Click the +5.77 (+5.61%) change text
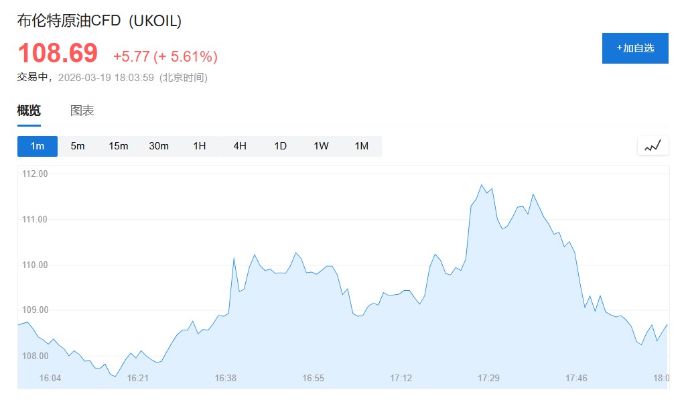The height and width of the screenshot is (400, 686). coord(165,56)
